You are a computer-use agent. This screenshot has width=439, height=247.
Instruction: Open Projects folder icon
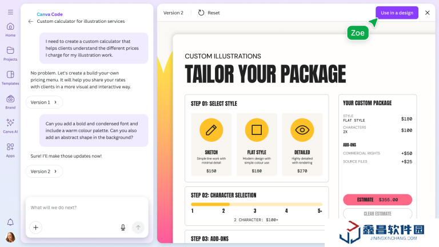click(10, 53)
